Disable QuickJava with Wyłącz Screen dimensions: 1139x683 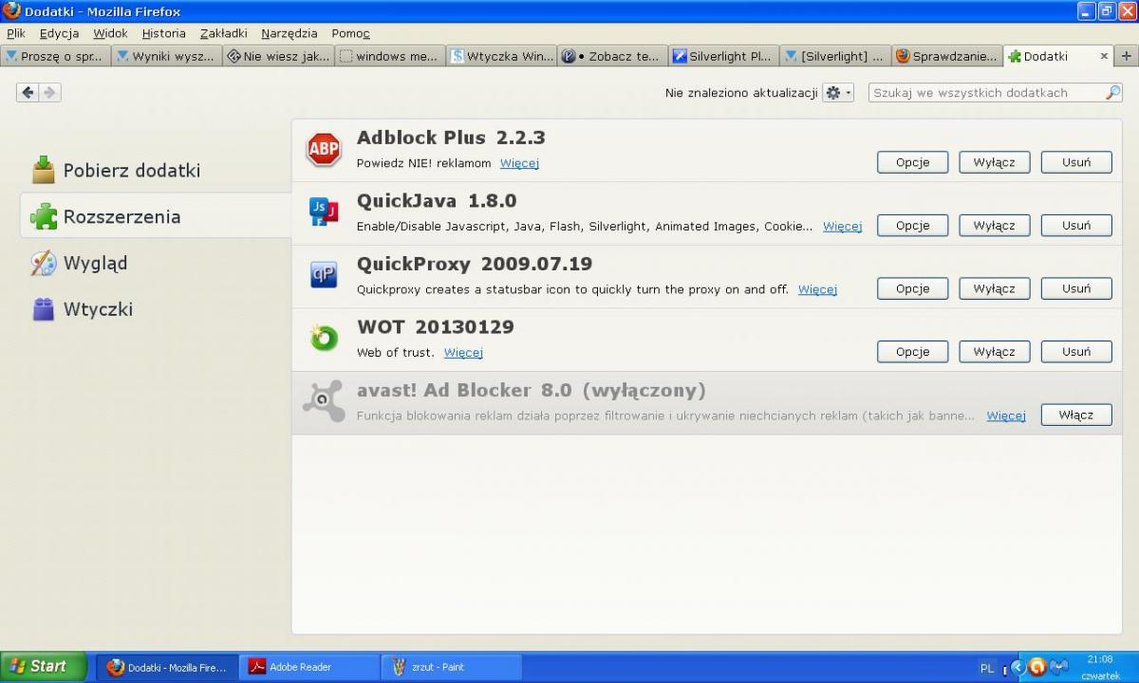tap(994, 226)
